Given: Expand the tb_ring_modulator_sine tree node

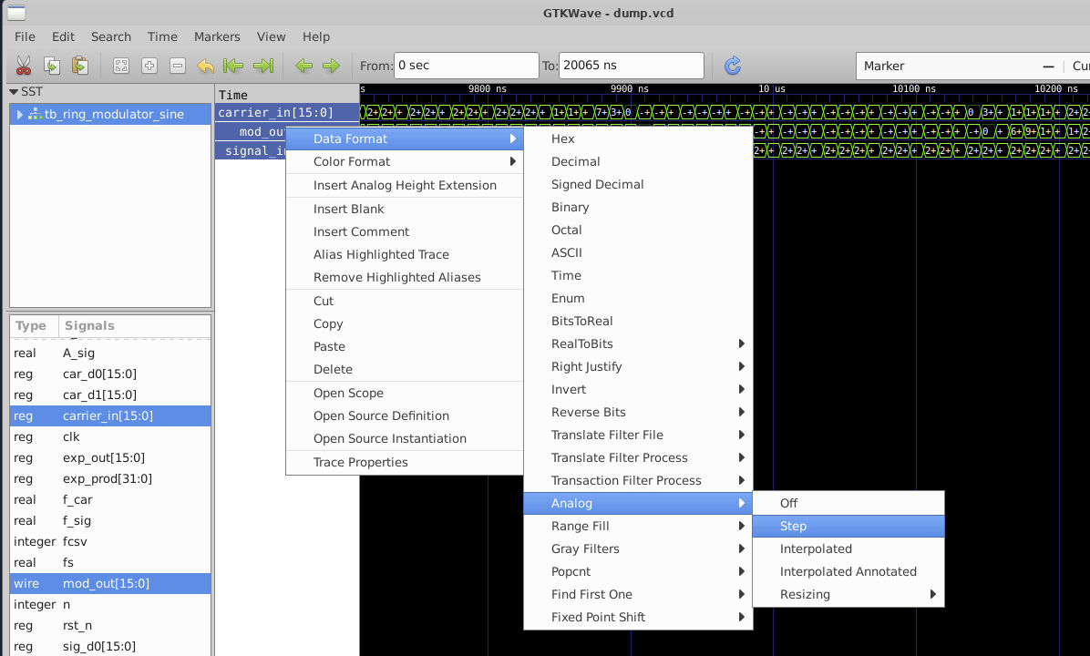Looking at the screenshot, I should point(20,115).
